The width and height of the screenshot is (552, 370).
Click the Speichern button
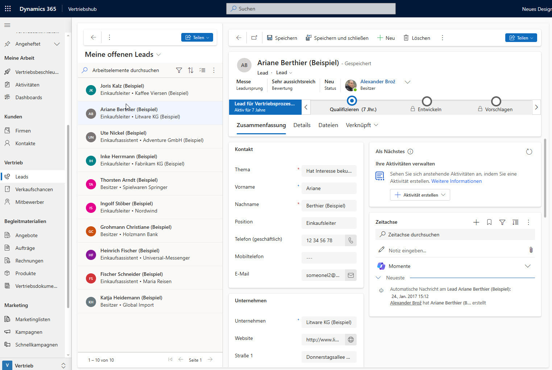(x=282, y=38)
